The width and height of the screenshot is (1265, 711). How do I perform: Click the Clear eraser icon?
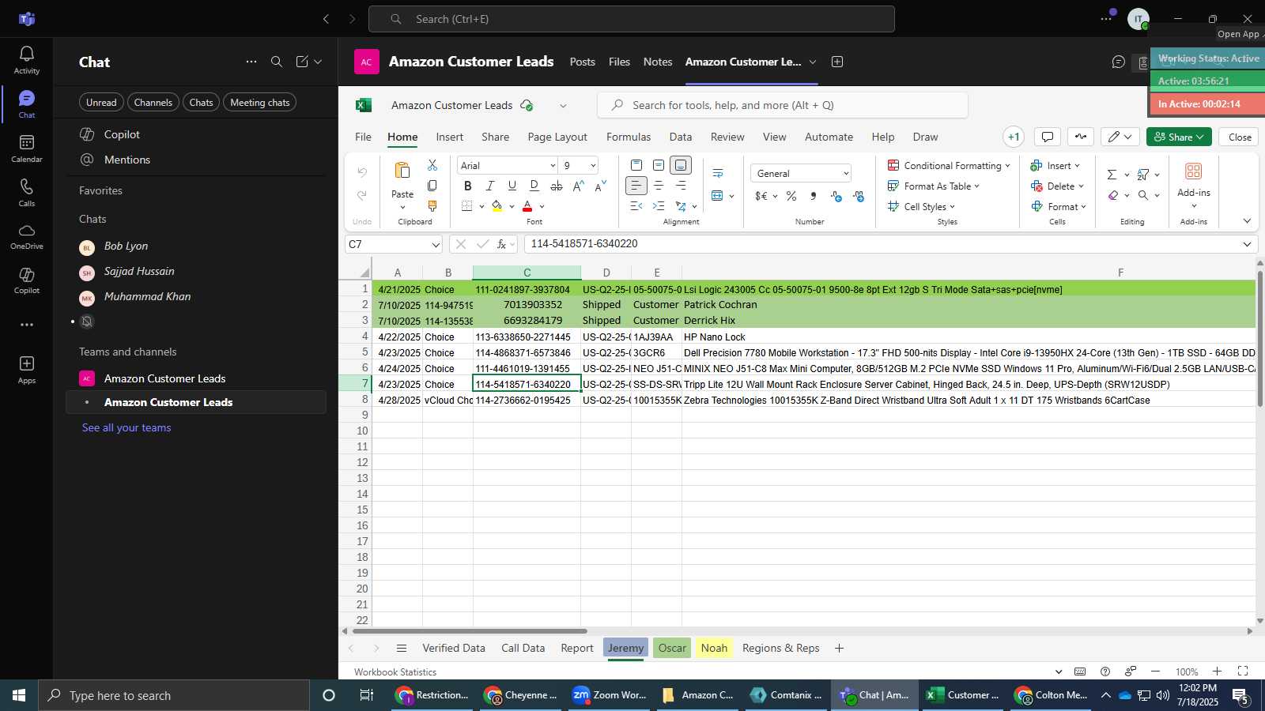1113,195
